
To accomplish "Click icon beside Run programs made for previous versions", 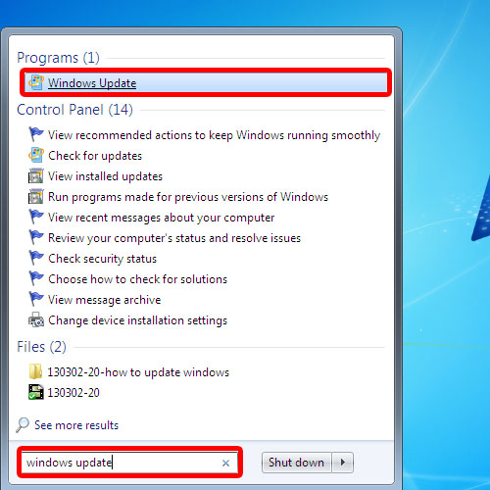I will pos(36,196).
